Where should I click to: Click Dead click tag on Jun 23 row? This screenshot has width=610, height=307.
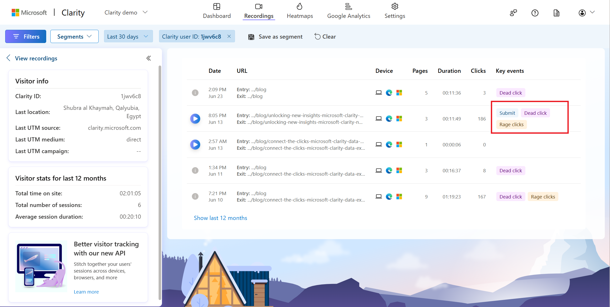coord(511,93)
